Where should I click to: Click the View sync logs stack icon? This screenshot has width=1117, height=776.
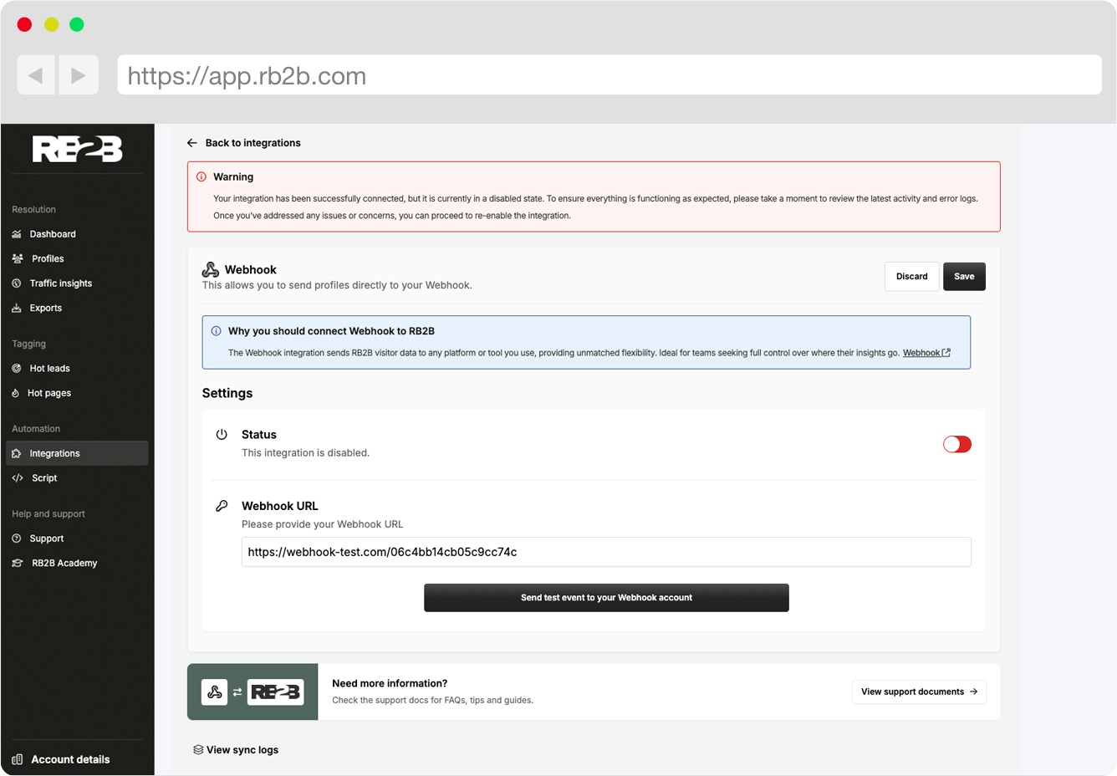pos(198,750)
